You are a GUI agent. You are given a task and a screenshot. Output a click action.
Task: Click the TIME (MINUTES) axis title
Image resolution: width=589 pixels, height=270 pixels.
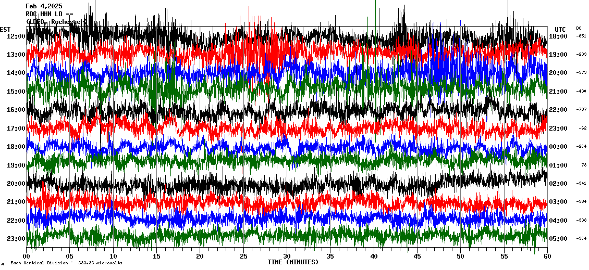293,262
